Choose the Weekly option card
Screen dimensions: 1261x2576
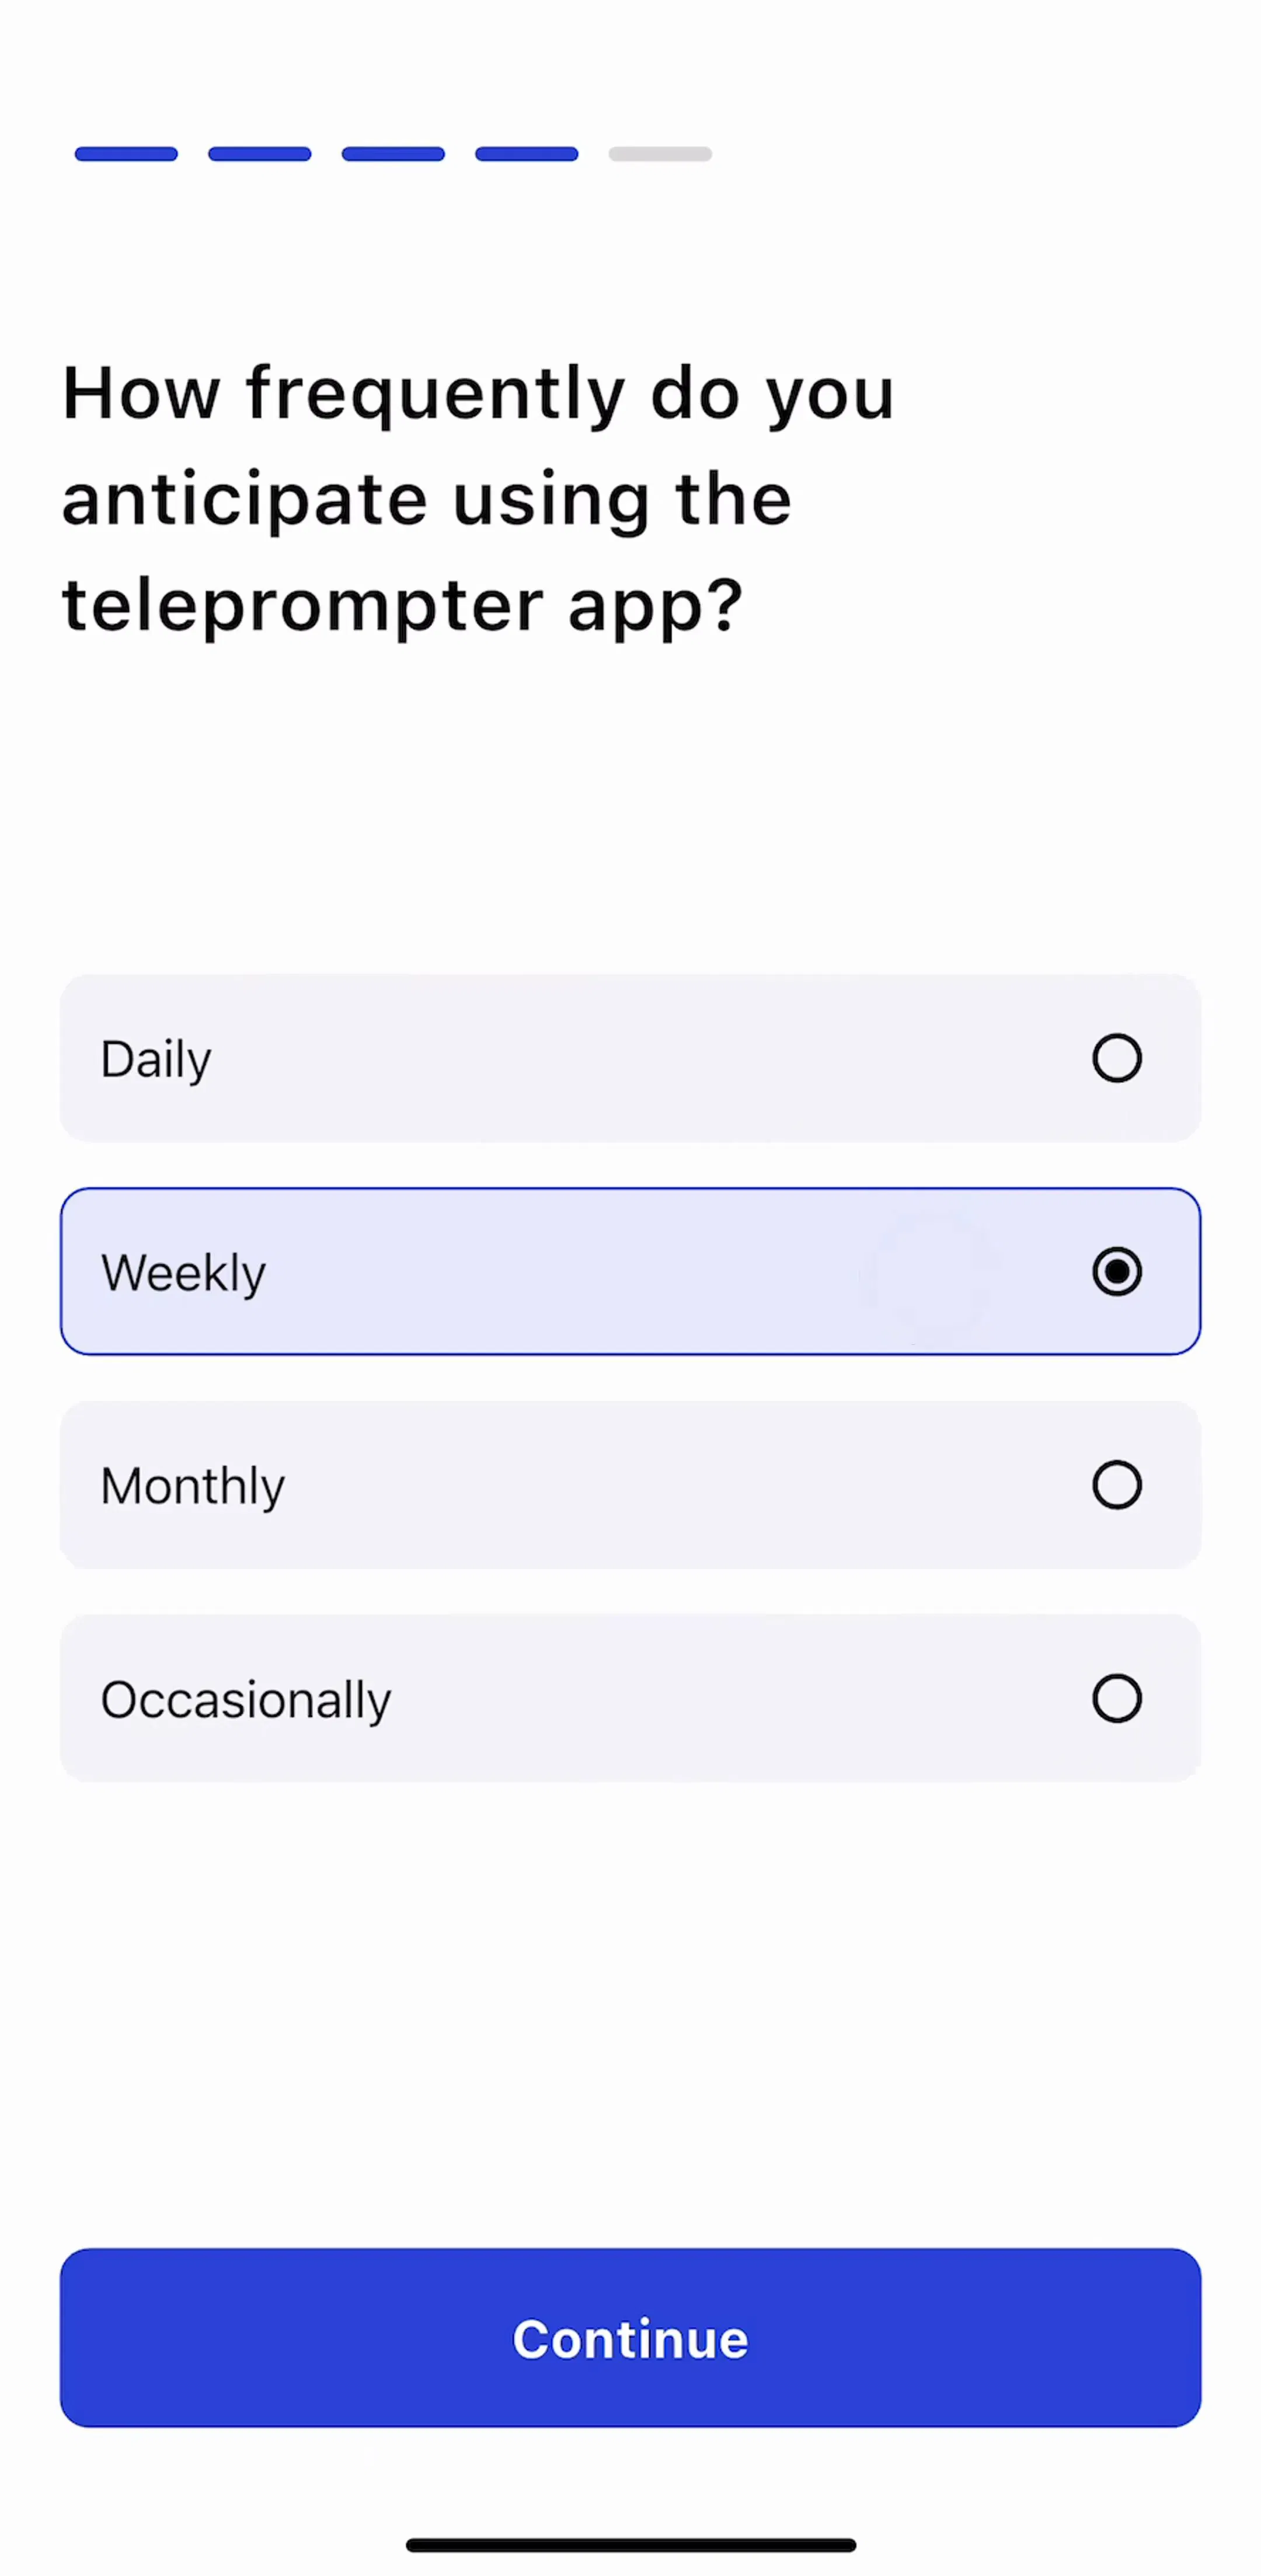(x=630, y=1271)
